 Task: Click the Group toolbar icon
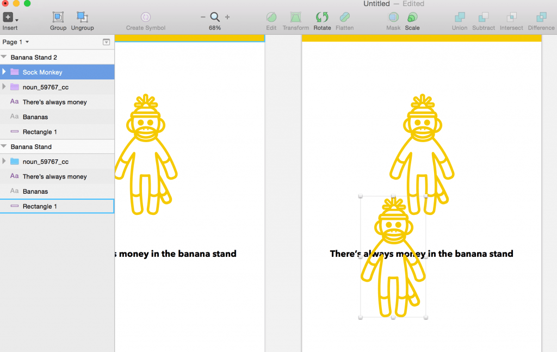coord(58,17)
